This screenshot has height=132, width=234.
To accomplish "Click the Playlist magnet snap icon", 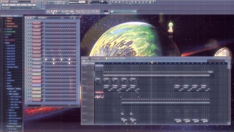I will (x=85, y=58).
